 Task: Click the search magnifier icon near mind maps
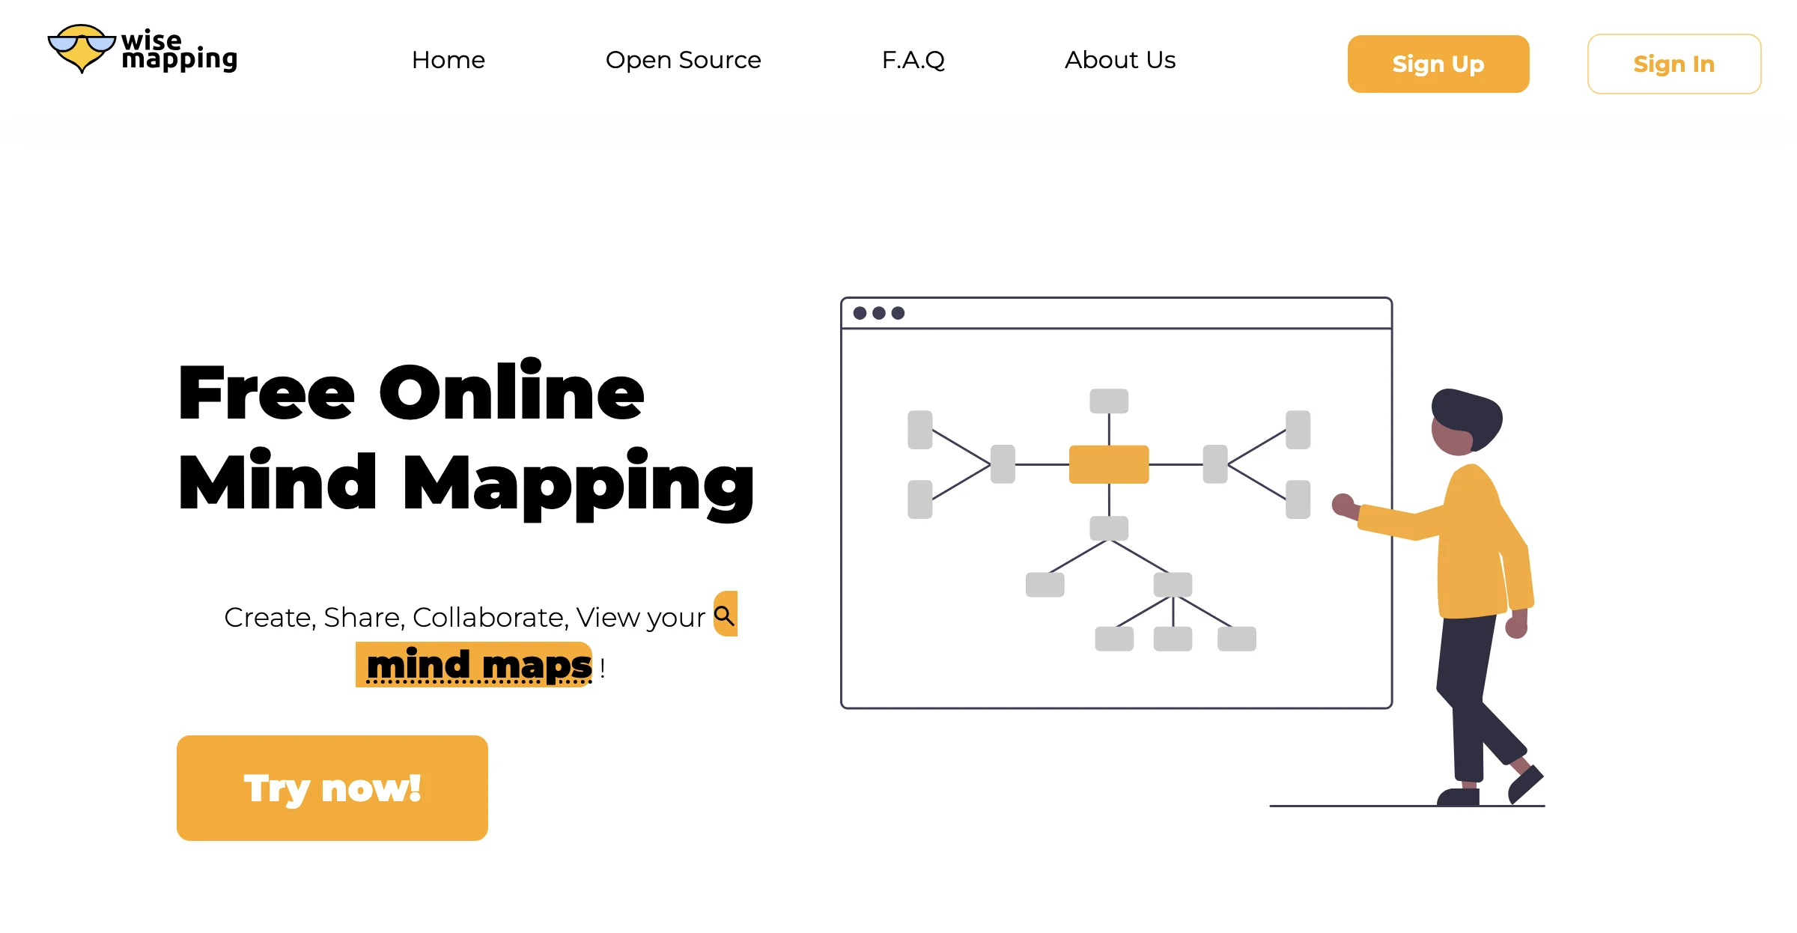(x=726, y=616)
